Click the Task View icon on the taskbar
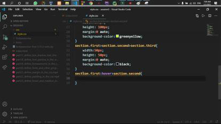Screen dimensions: 221x124 coord(27,3)
